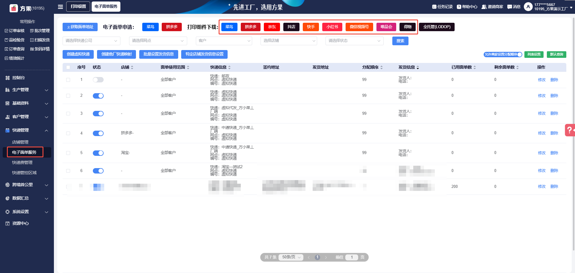Switch to the 打印设置 tab

[x=78, y=7]
